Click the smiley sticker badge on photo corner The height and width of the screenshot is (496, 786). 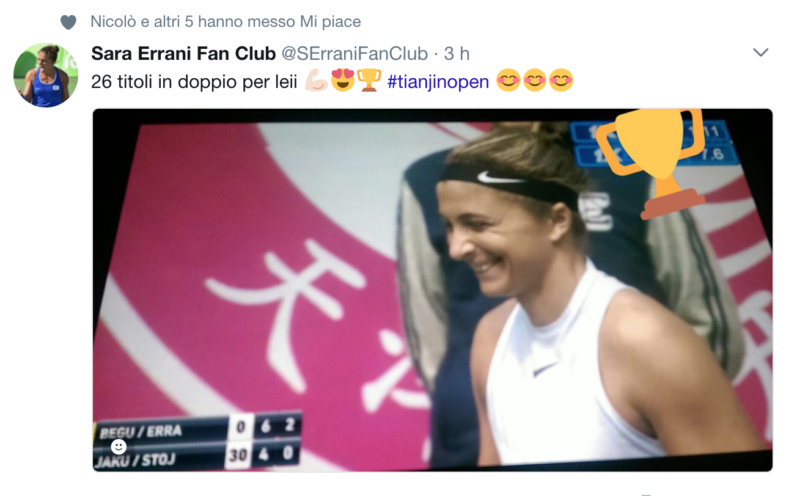[x=119, y=447]
